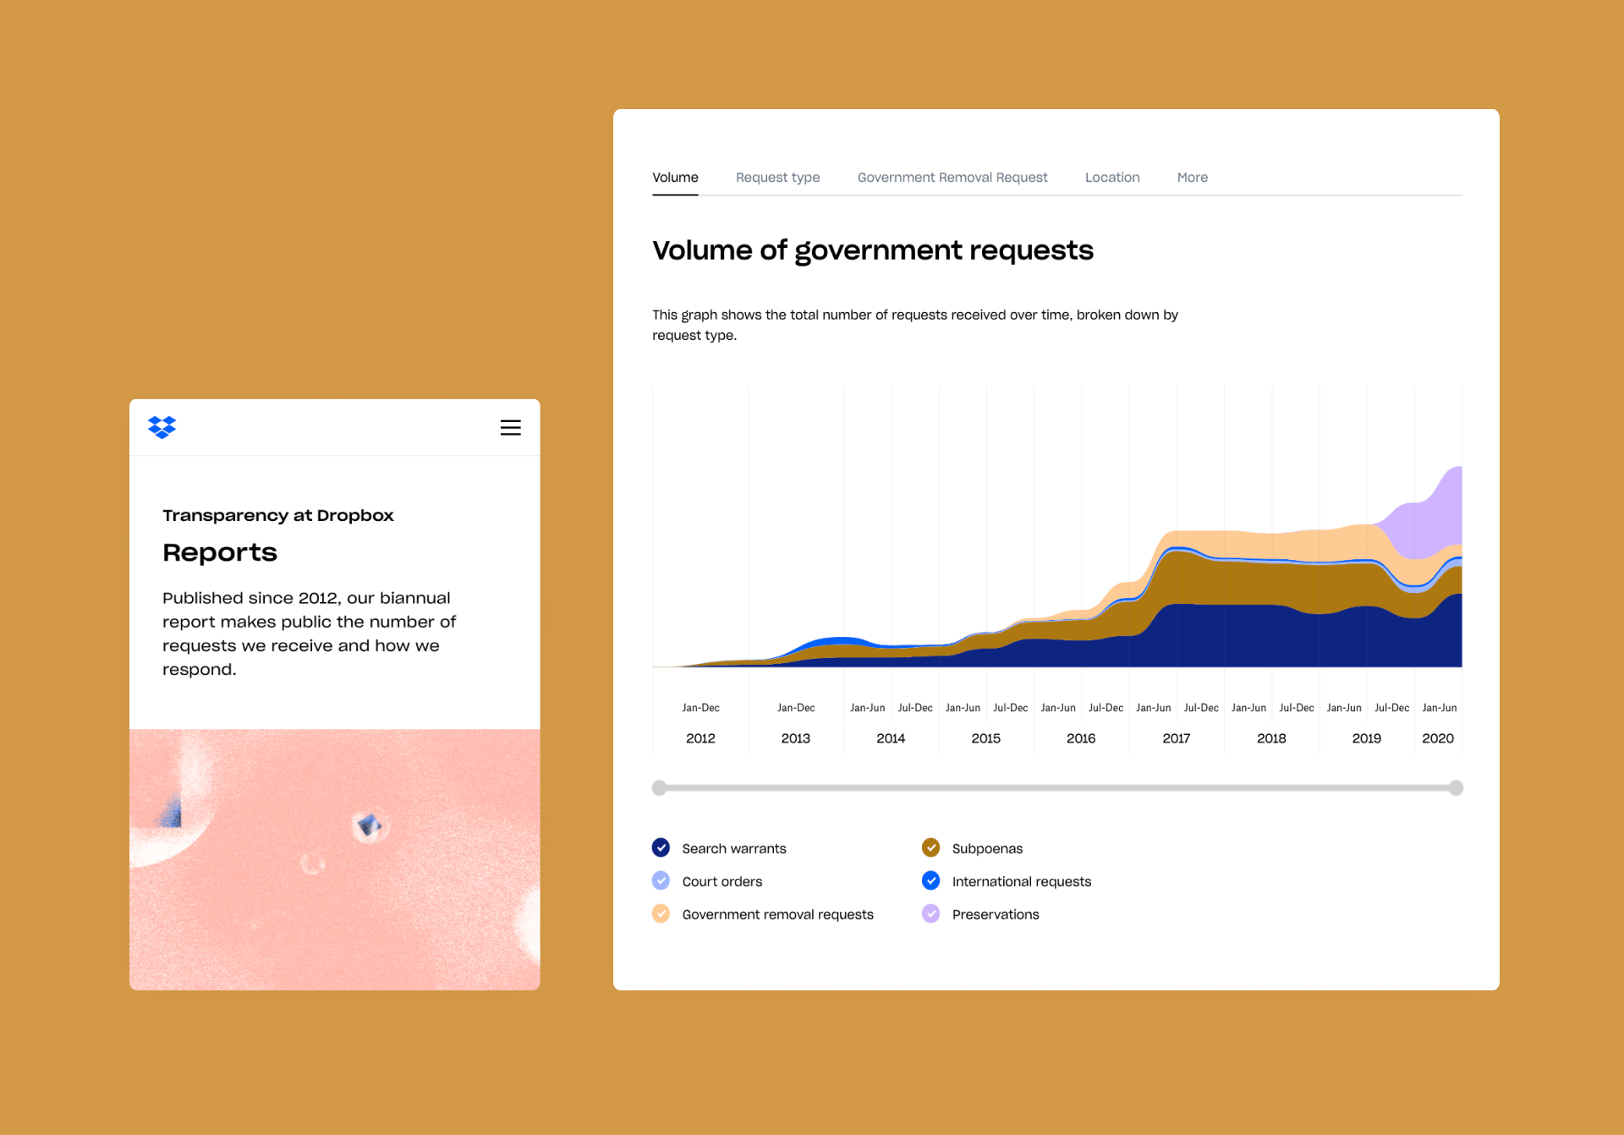Click the Jan-Dec label above 2013
Screen dimensions: 1624x1135
[x=796, y=708]
